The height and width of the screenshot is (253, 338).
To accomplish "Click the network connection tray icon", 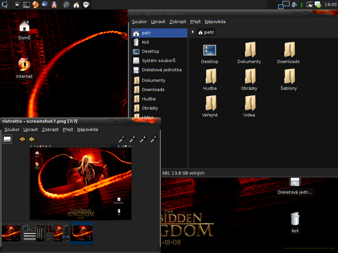I will click(310, 5).
